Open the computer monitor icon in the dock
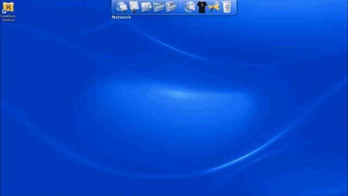Image resolution: width=348 pixels, height=196 pixels. pos(134,7)
